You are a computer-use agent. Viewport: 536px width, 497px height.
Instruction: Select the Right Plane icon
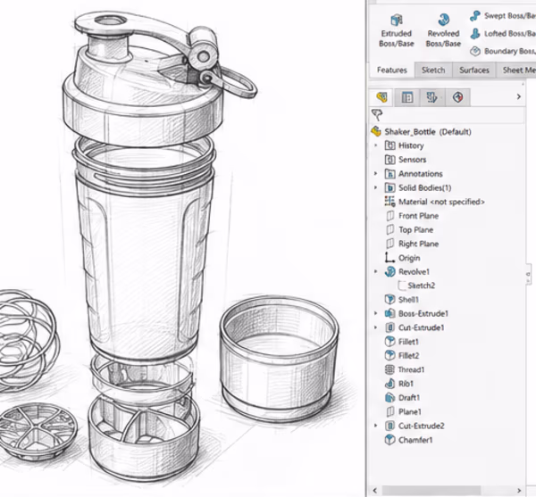pos(390,244)
